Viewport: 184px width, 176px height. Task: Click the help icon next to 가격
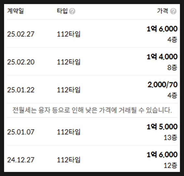coord(173,11)
